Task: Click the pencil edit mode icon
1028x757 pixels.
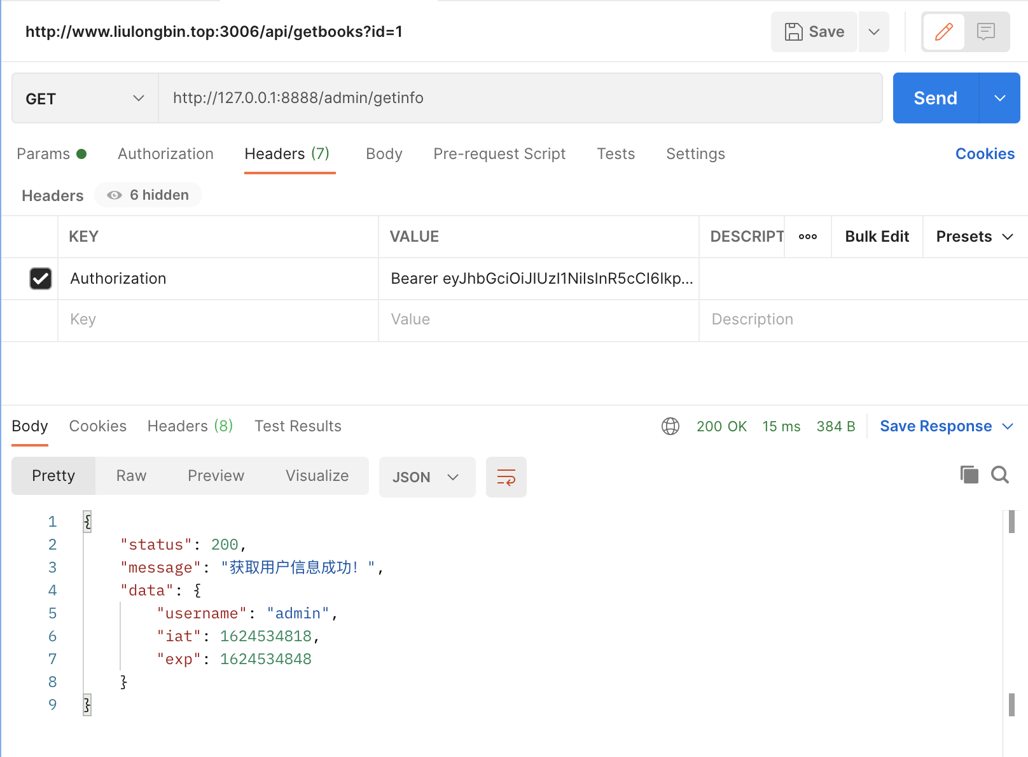Action: point(943,32)
